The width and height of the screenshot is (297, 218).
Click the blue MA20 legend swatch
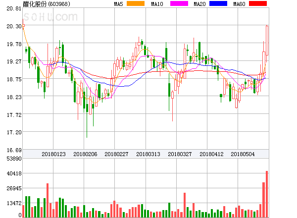(x=218, y=3)
